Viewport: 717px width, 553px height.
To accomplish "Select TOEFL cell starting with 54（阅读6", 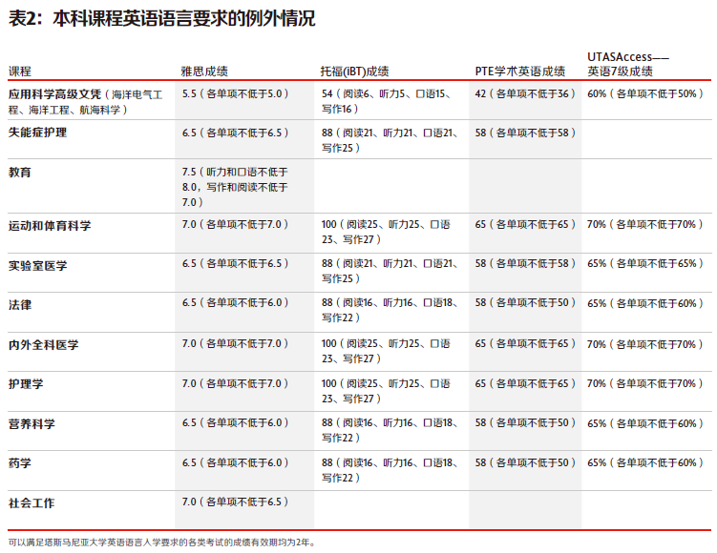I will (389, 101).
